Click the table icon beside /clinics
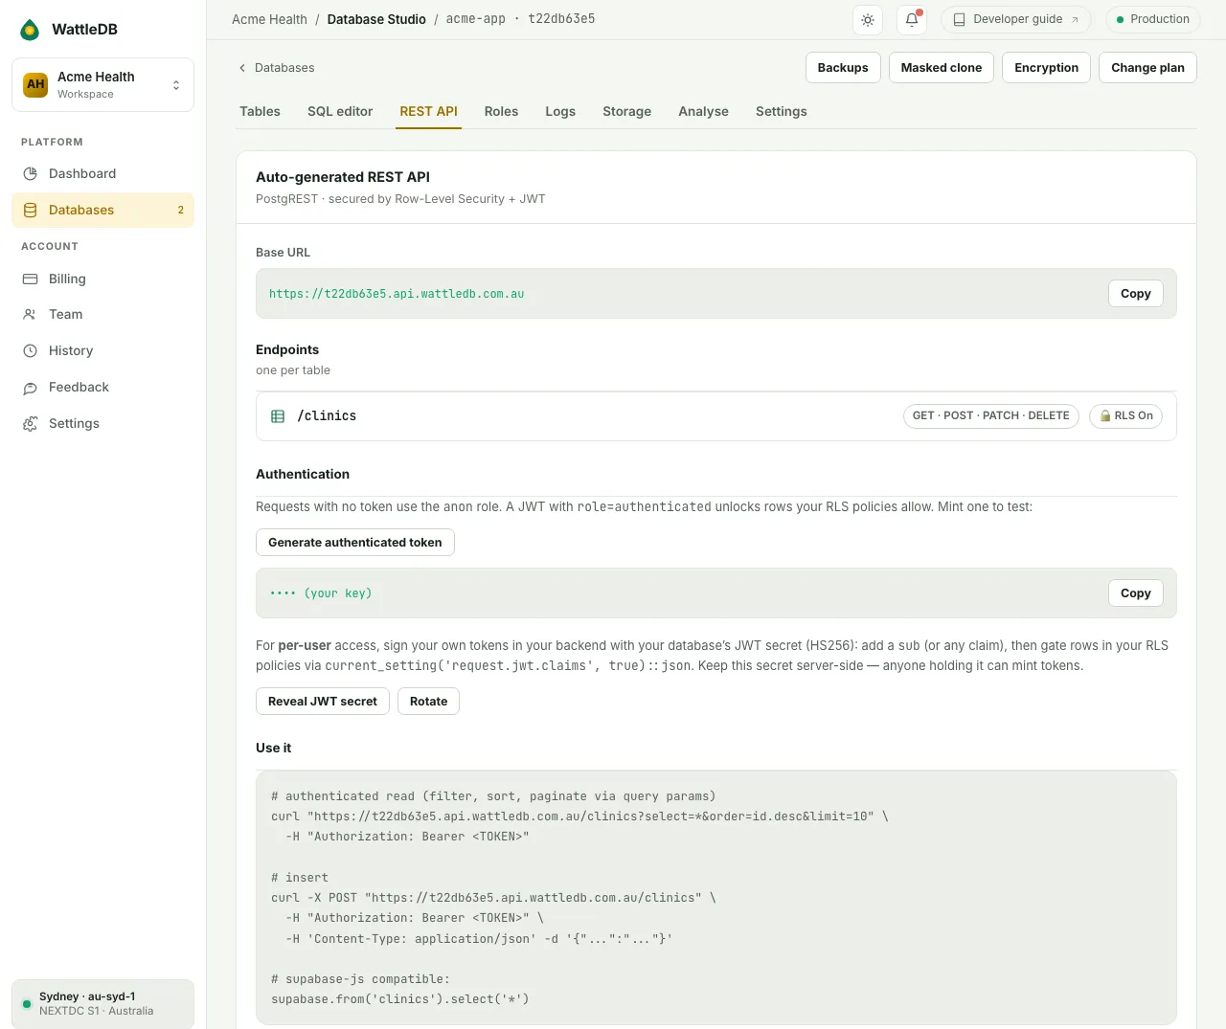The image size is (1226, 1029). coord(278,416)
